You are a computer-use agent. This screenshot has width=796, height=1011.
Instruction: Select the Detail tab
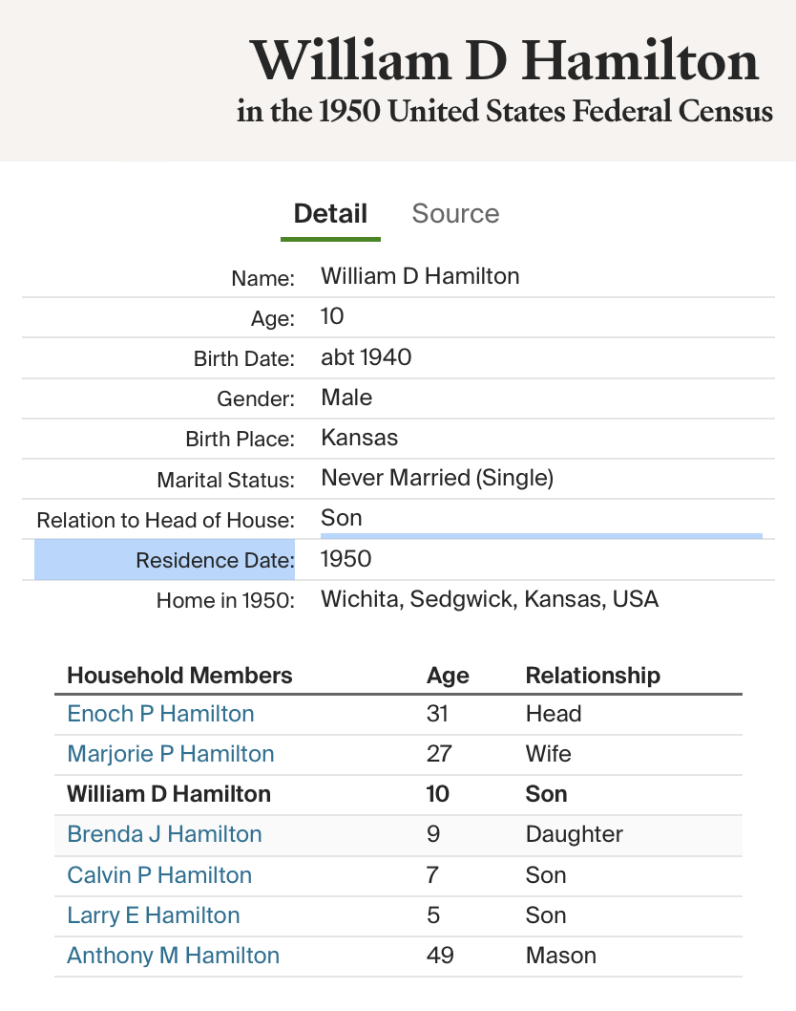click(x=330, y=213)
